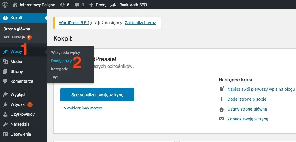Click the Wygląd paintbrush icon

(5, 94)
